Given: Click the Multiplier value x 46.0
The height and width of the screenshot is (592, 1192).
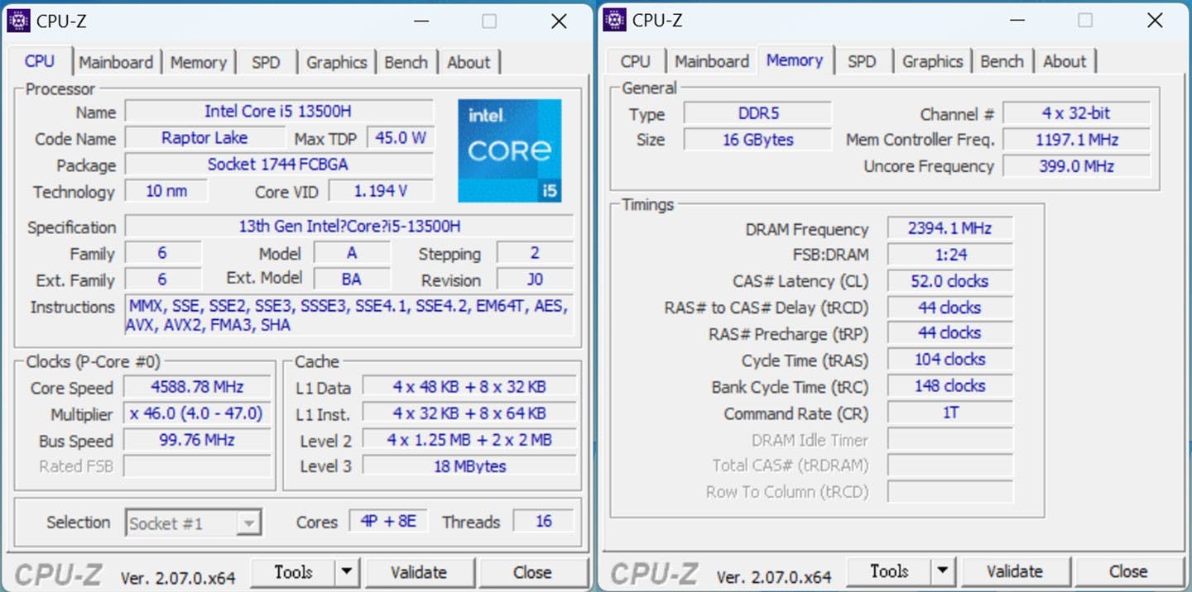Looking at the screenshot, I should (197, 413).
